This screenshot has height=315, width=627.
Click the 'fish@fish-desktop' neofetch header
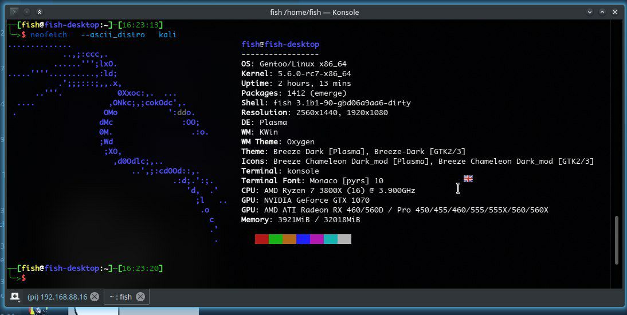point(280,44)
